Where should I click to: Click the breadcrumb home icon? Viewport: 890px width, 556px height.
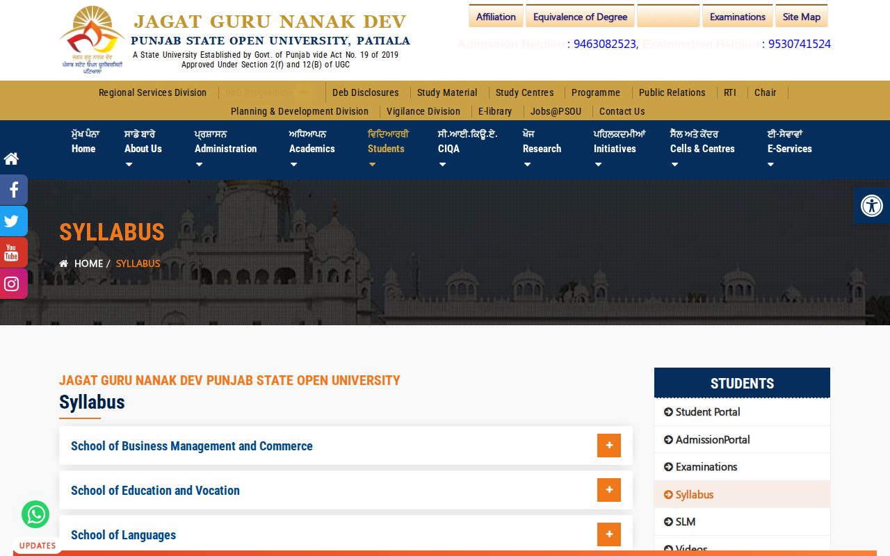pos(64,264)
